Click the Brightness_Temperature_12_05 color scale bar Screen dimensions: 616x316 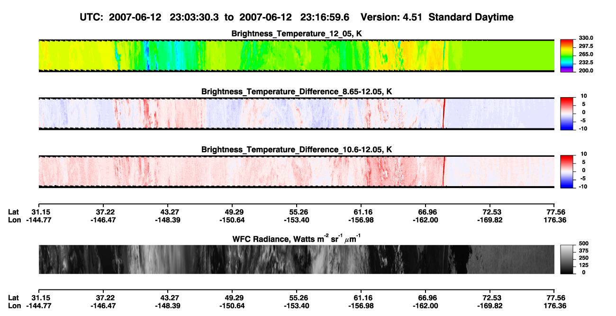click(x=567, y=56)
